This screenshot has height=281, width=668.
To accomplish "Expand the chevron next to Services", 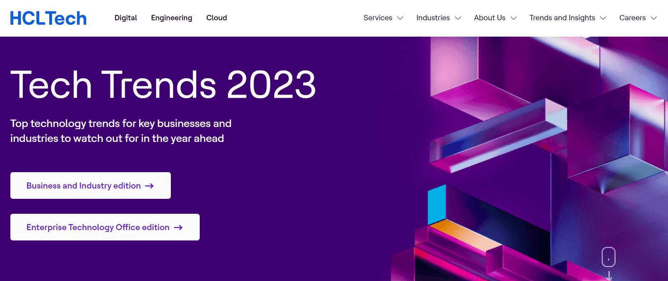I will pos(400,18).
